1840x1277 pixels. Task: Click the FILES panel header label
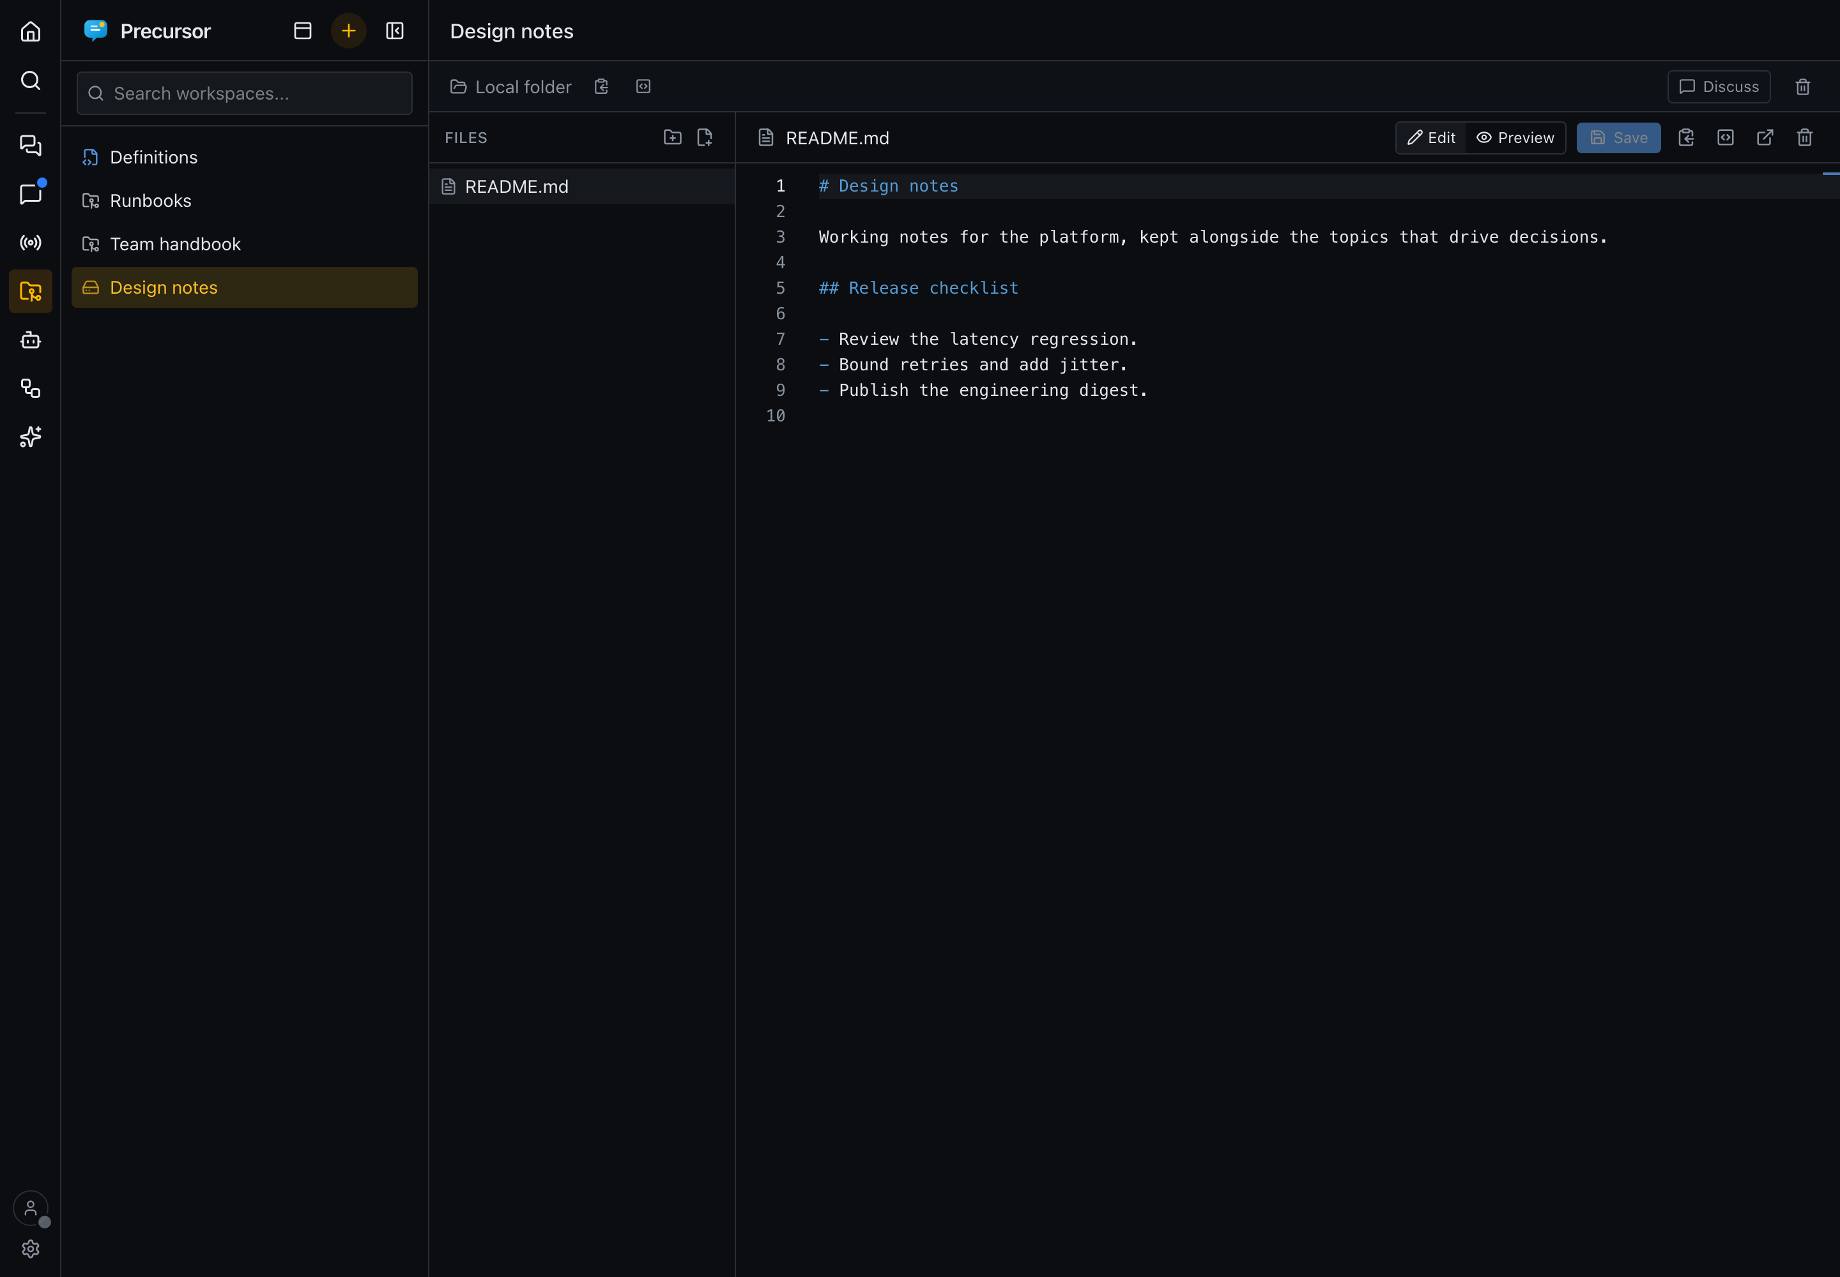pos(466,138)
